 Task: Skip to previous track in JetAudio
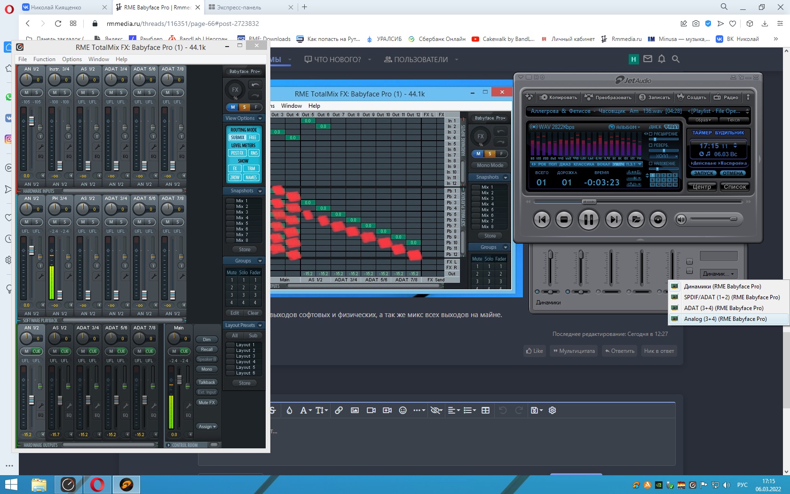(x=542, y=219)
